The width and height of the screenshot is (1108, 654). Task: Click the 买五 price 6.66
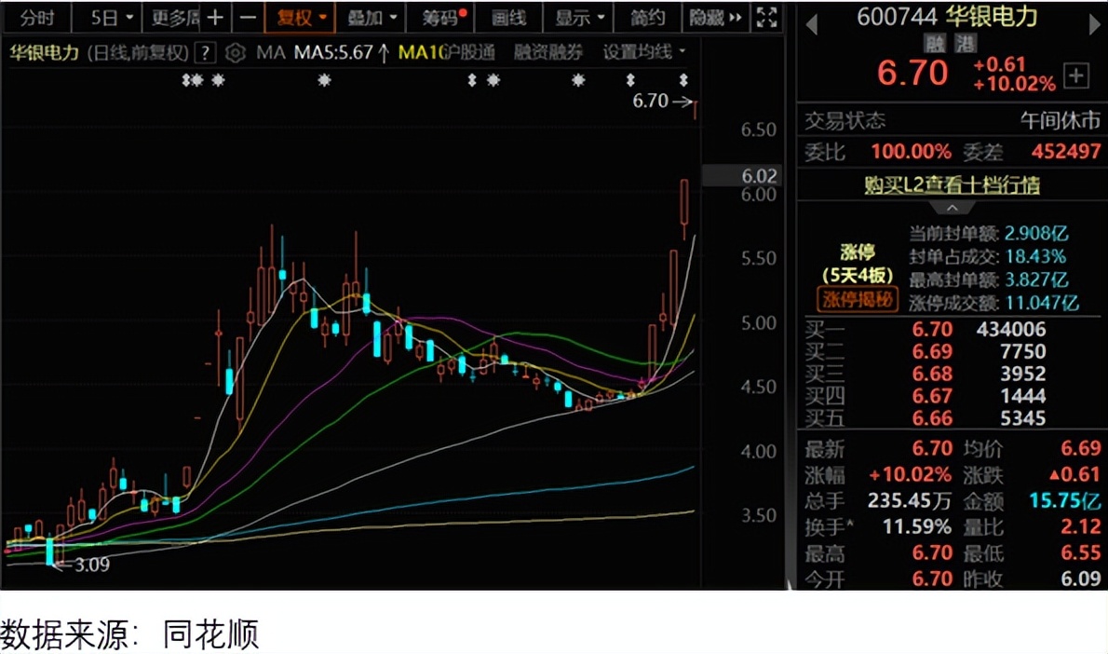[x=932, y=418]
